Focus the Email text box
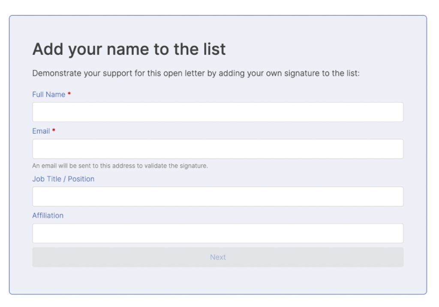Screen dimensions: 439x307 point(218,149)
